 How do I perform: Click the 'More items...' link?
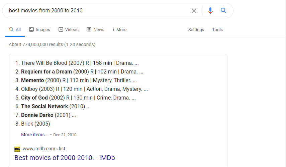coord(35,135)
